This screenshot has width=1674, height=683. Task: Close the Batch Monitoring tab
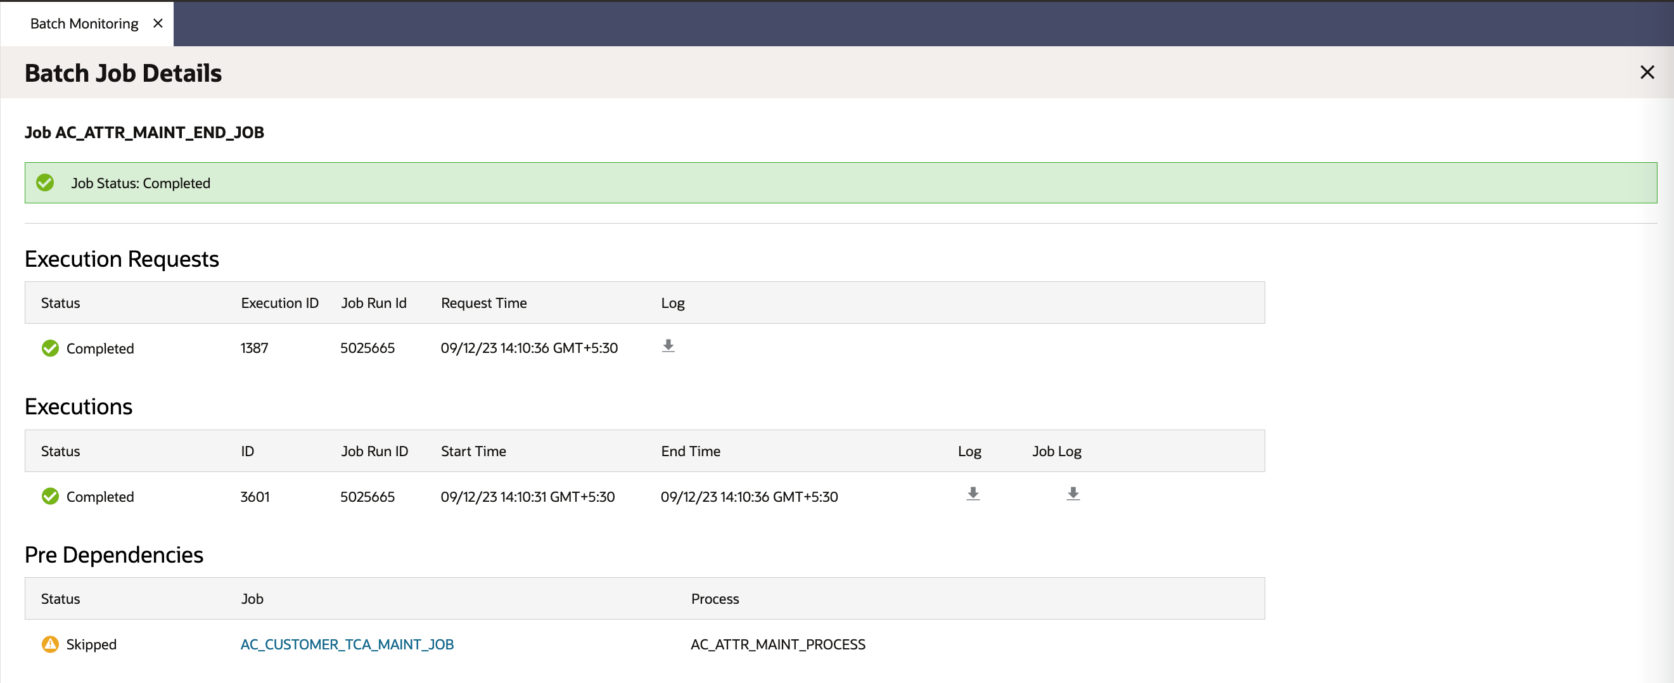point(158,23)
